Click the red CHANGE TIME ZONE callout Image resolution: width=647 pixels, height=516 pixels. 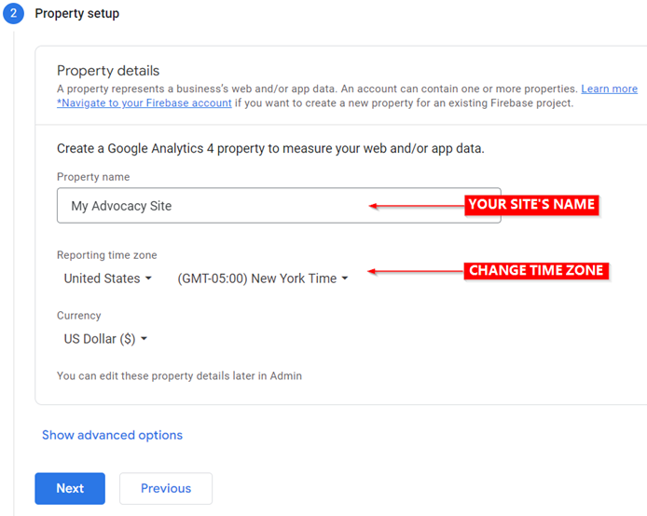(536, 271)
